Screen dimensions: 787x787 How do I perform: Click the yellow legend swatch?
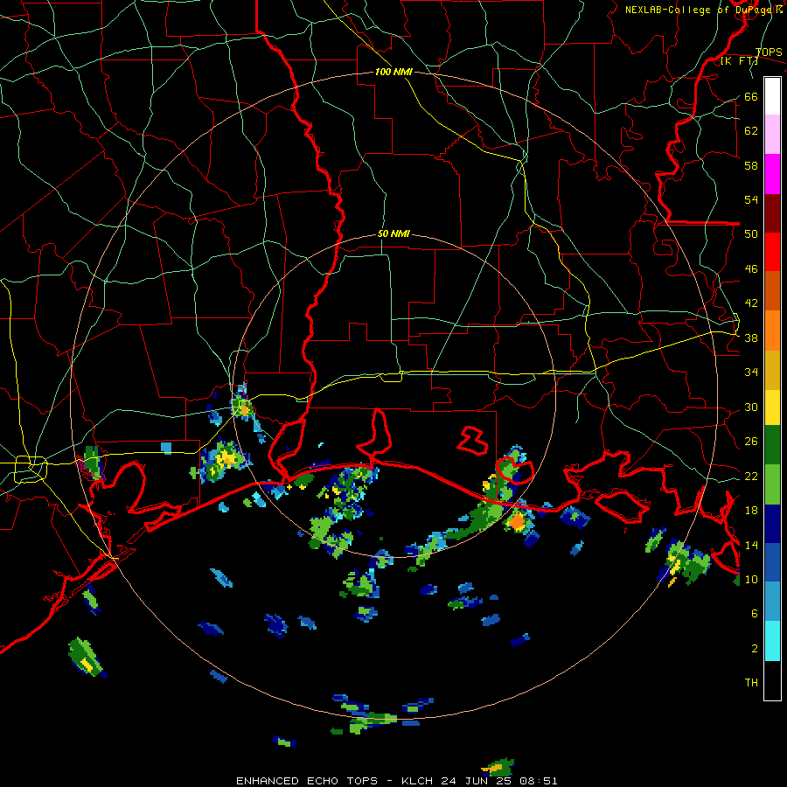point(772,407)
